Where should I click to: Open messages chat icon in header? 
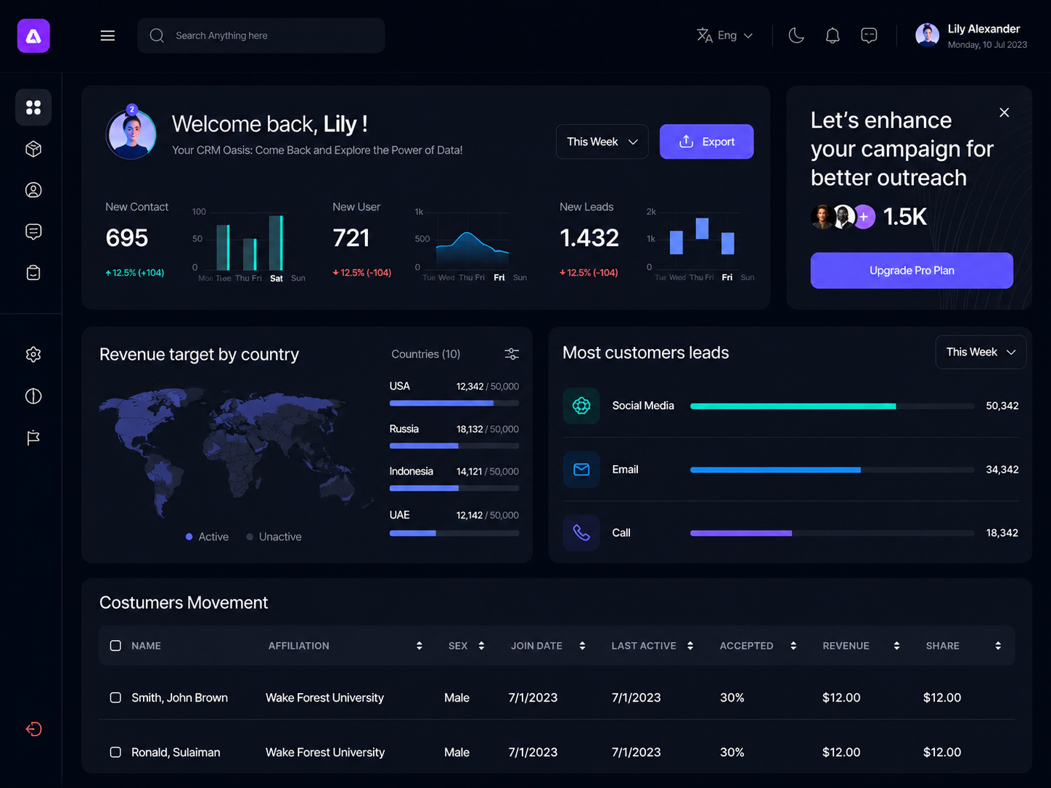click(869, 36)
